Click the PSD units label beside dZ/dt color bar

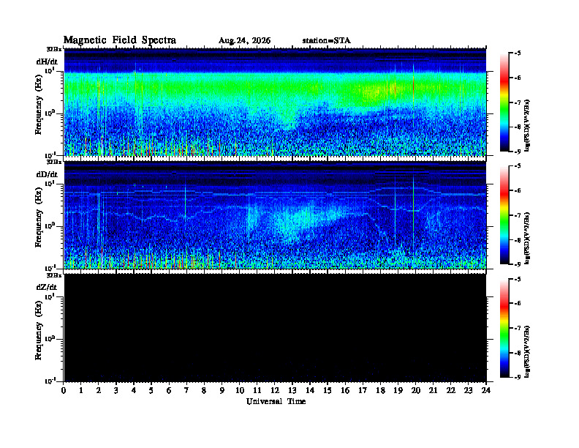(x=527, y=351)
